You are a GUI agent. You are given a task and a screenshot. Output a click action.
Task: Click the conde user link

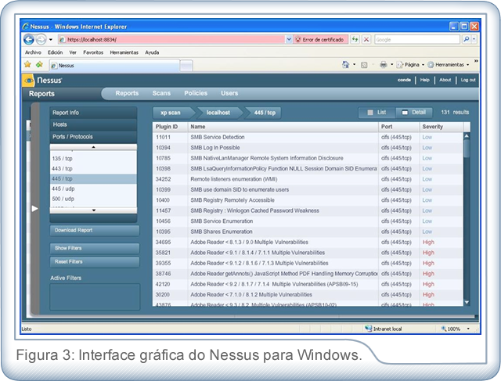click(x=404, y=80)
